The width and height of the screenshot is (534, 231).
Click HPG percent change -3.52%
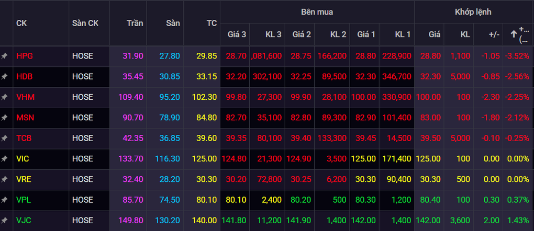click(517, 56)
